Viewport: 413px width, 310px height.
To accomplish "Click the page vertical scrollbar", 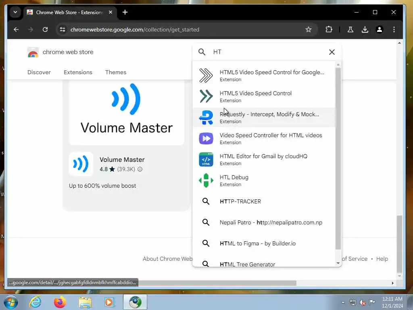I will point(399,244).
